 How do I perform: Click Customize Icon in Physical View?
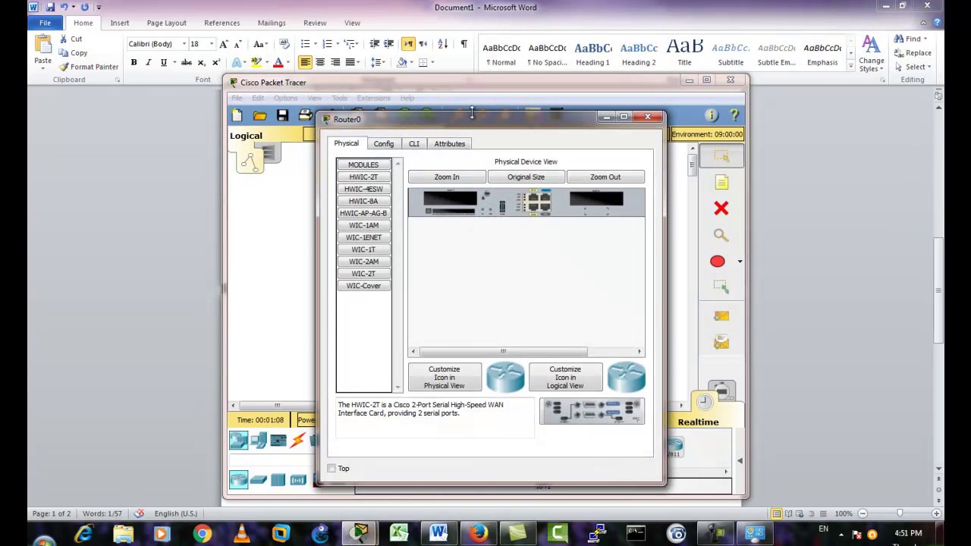[x=444, y=377]
